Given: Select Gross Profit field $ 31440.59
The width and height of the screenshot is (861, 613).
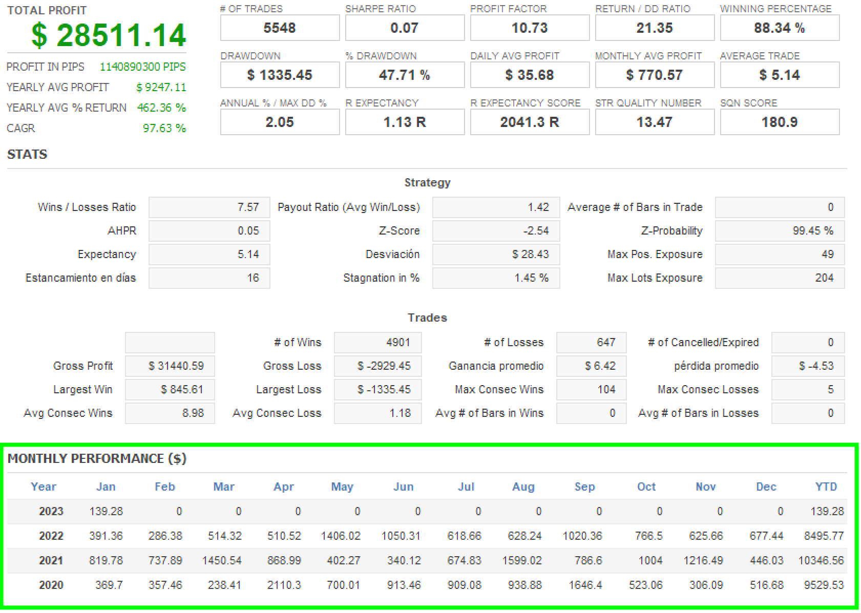Looking at the screenshot, I should [170, 366].
